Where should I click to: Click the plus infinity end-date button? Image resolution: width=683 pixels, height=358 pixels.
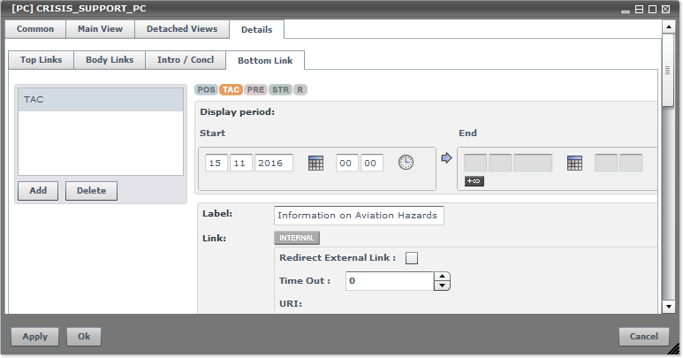(x=473, y=181)
